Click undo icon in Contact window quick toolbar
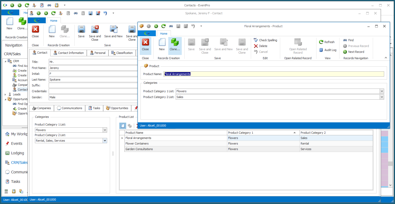Screen dimensions: 395x204 point(105,13)
